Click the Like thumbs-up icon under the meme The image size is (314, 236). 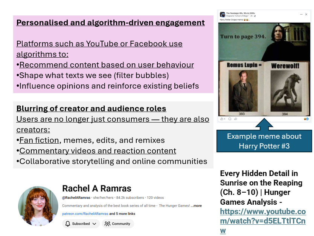222,119
